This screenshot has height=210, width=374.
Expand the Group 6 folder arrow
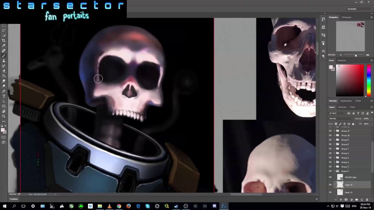click(335, 153)
